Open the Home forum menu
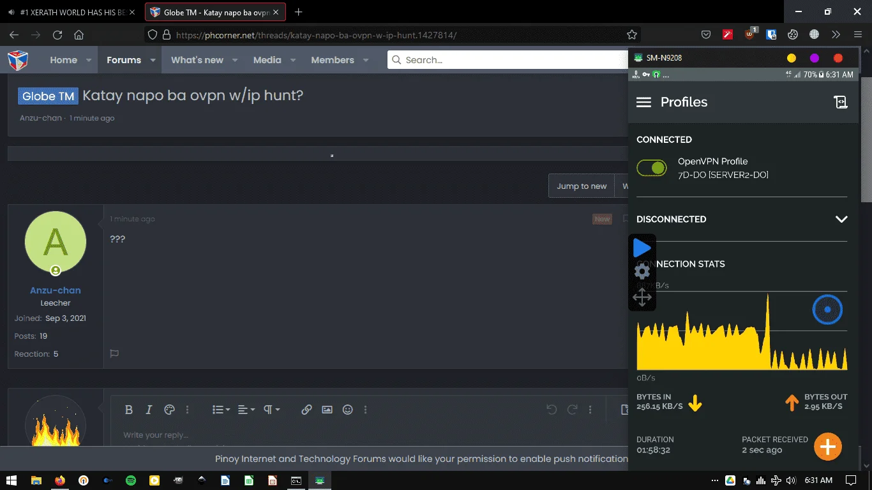 [64, 60]
